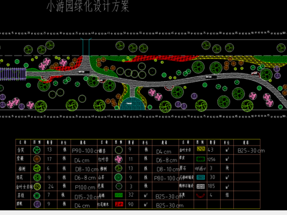The width and height of the screenshot is (287, 215).
Task: Click the 金叶女贞球 yellow-green ball symbol
Action: click(37, 186)
